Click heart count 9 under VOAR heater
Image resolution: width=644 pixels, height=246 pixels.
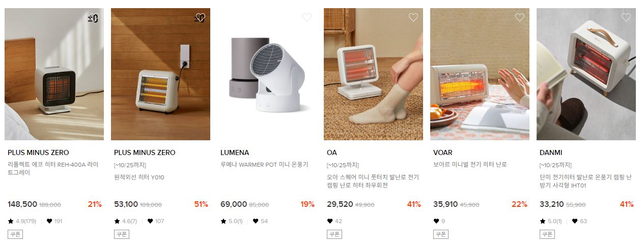pos(439,221)
